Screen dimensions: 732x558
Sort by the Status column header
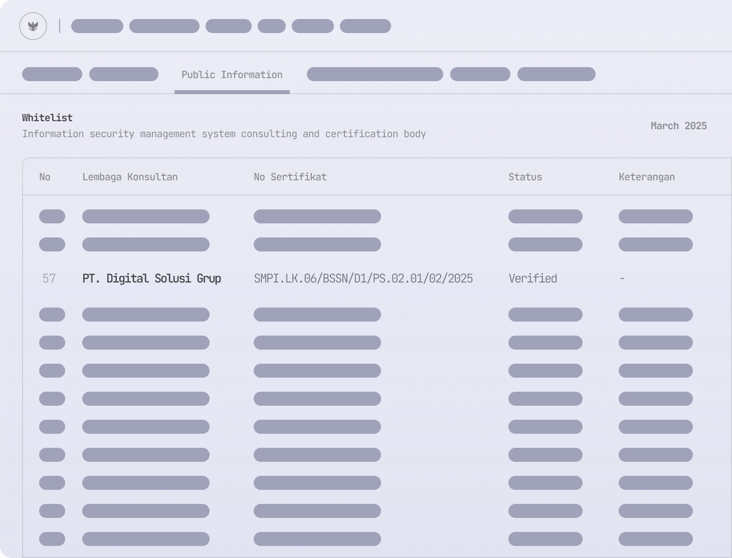click(x=525, y=177)
